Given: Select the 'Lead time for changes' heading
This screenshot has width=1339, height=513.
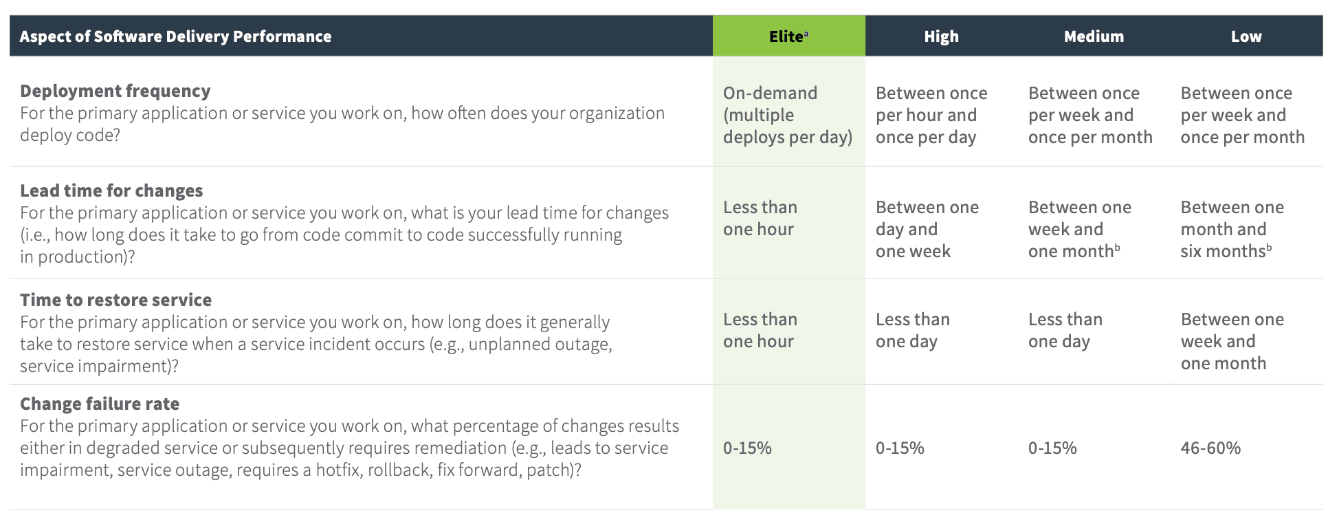Looking at the screenshot, I should pyautogui.click(x=111, y=190).
